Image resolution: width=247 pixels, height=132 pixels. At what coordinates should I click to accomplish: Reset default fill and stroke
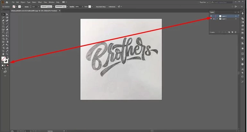(x=2, y=62)
